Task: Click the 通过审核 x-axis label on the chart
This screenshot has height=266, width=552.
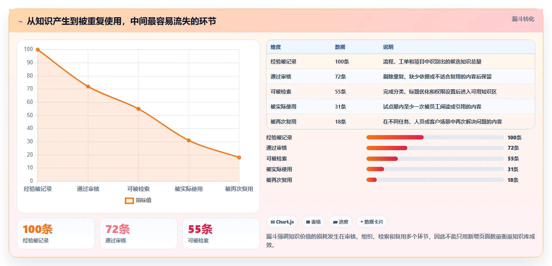Action: pos(88,189)
